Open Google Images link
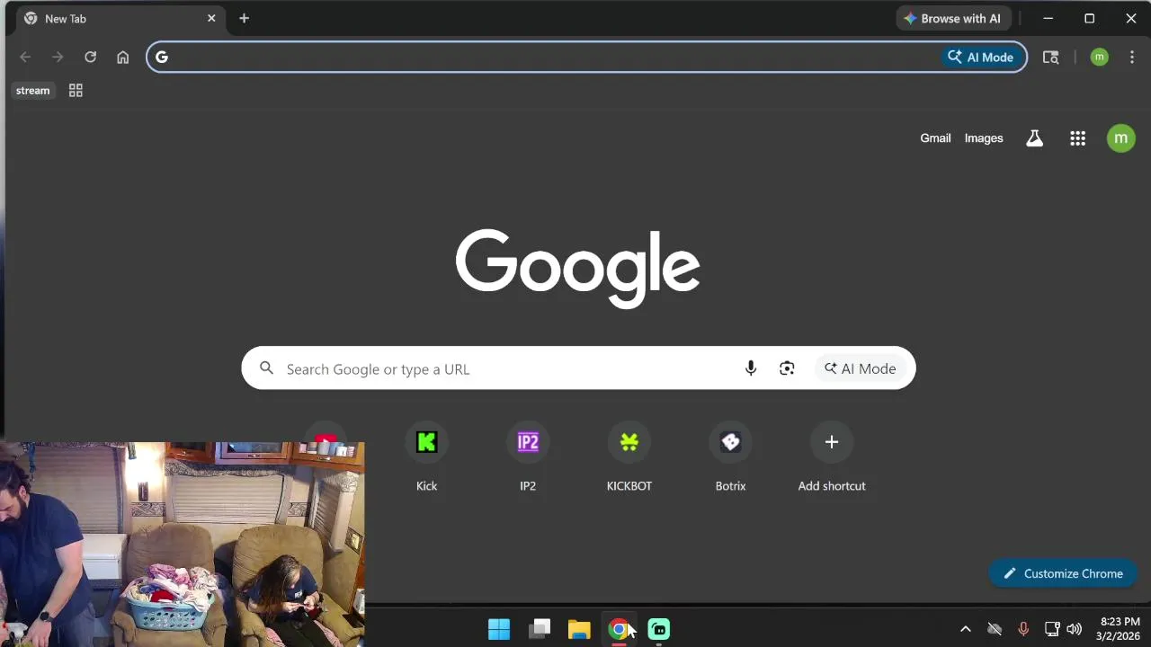The width and height of the screenshot is (1151, 647). tap(984, 138)
